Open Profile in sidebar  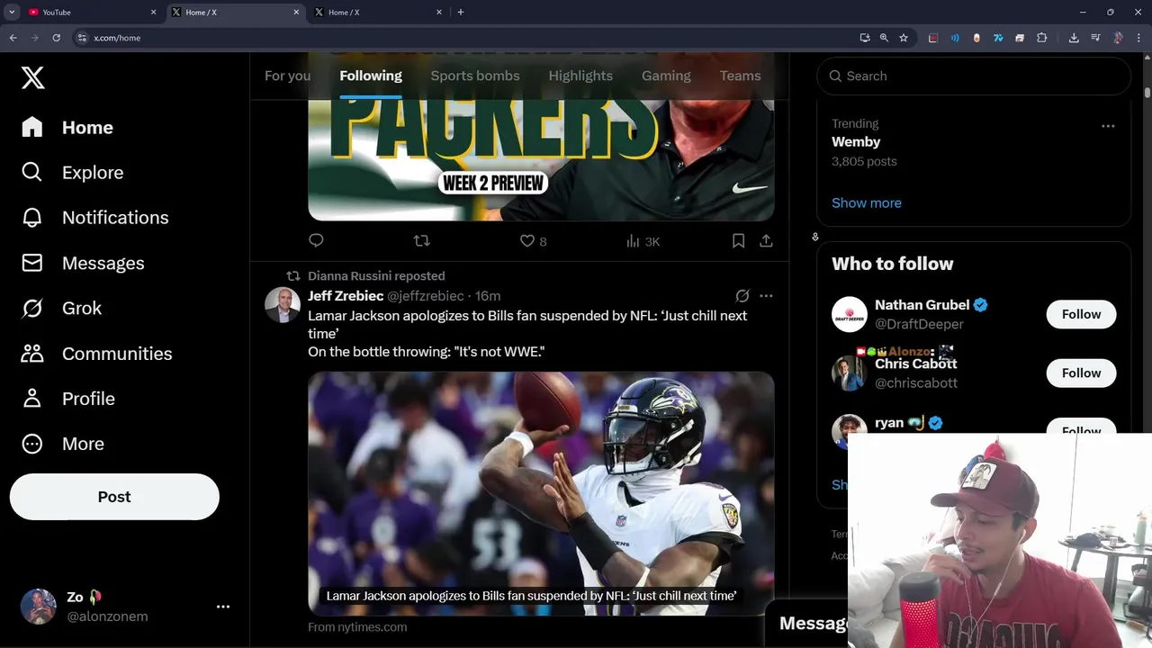point(68,398)
